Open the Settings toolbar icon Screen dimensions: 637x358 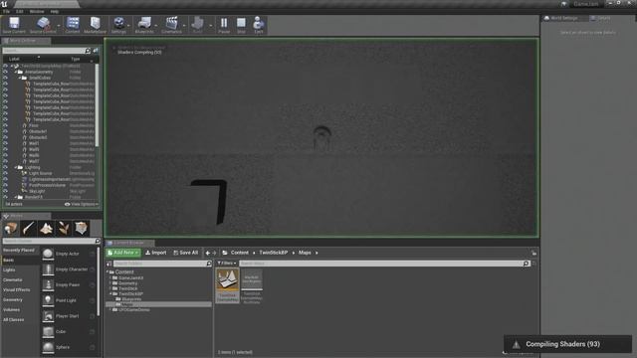tap(118, 23)
